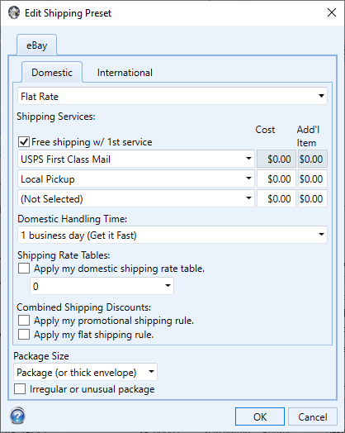The width and height of the screenshot is (345, 433).
Task: Enable Apply my domestic shipping rate table
Action: [x=24, y=269]
